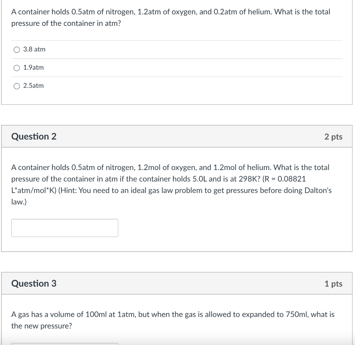Screen dimensions: 355x345
Task: Click the "R = 0.08821" constant text
Action: (x=286, y=179)
